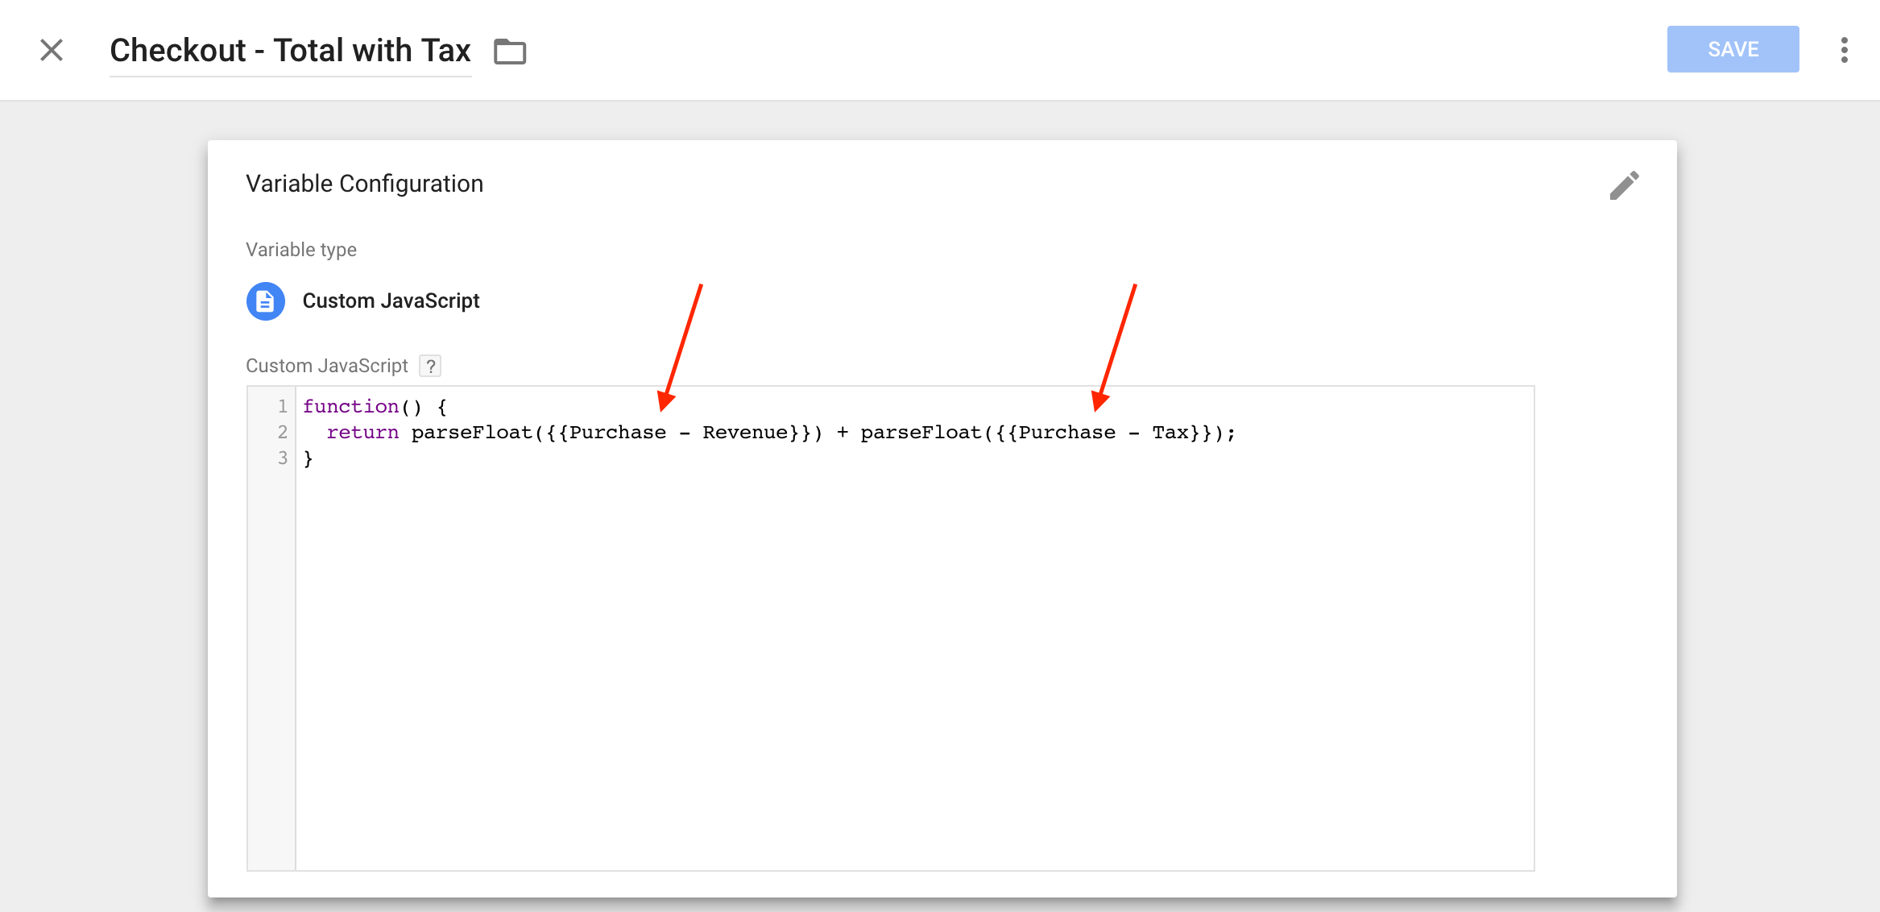Image resolution: width=1880 pixels, height=912 pixels.
Task: Edit the variable name Checkout - Total with Tax
Action: pos(290,51)
